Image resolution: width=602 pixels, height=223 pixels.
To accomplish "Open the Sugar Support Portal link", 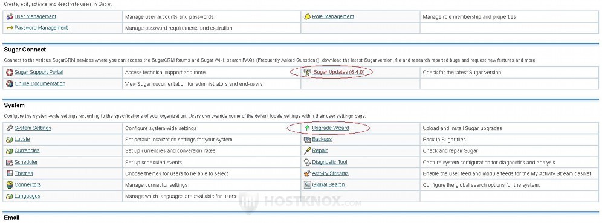I will pyautogui.click(x=39, y=72).
